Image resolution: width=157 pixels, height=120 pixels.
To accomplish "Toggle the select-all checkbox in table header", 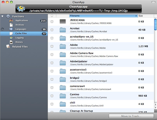I will coord(52,16).
